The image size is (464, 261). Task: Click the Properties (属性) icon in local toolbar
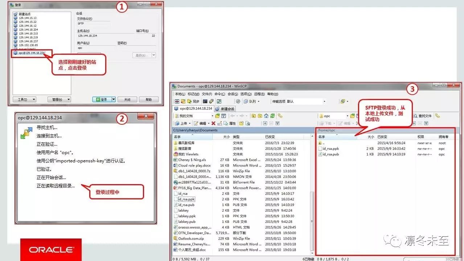(x=230, y=123)
